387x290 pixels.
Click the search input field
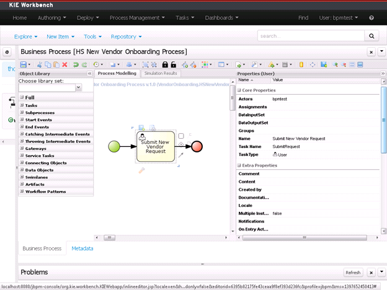311,36
